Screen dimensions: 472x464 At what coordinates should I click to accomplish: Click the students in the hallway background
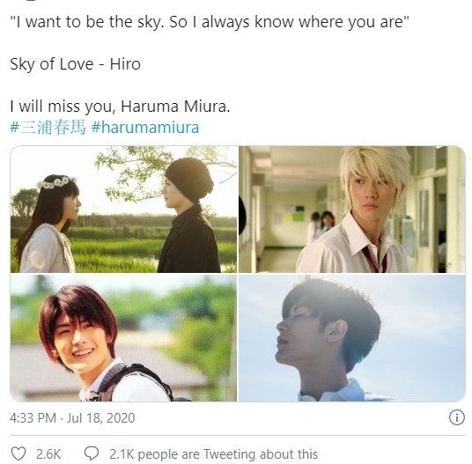(x=321, y=225)
